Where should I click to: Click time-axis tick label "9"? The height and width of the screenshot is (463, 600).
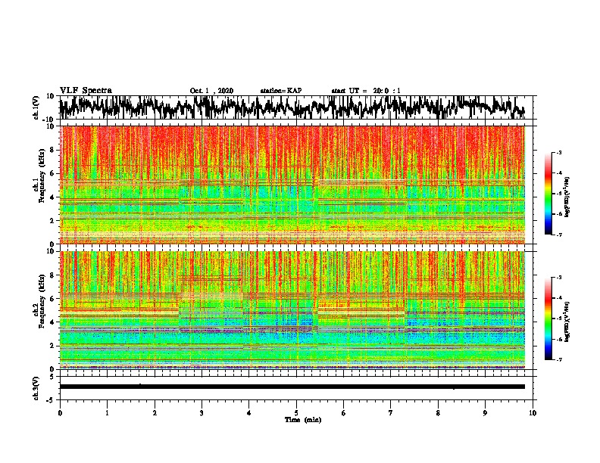coord(485,413)
